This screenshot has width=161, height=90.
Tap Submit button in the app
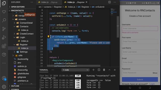[x=140, y=79]
